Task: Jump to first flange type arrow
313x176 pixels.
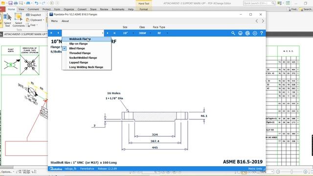Action: pos(51,33)
